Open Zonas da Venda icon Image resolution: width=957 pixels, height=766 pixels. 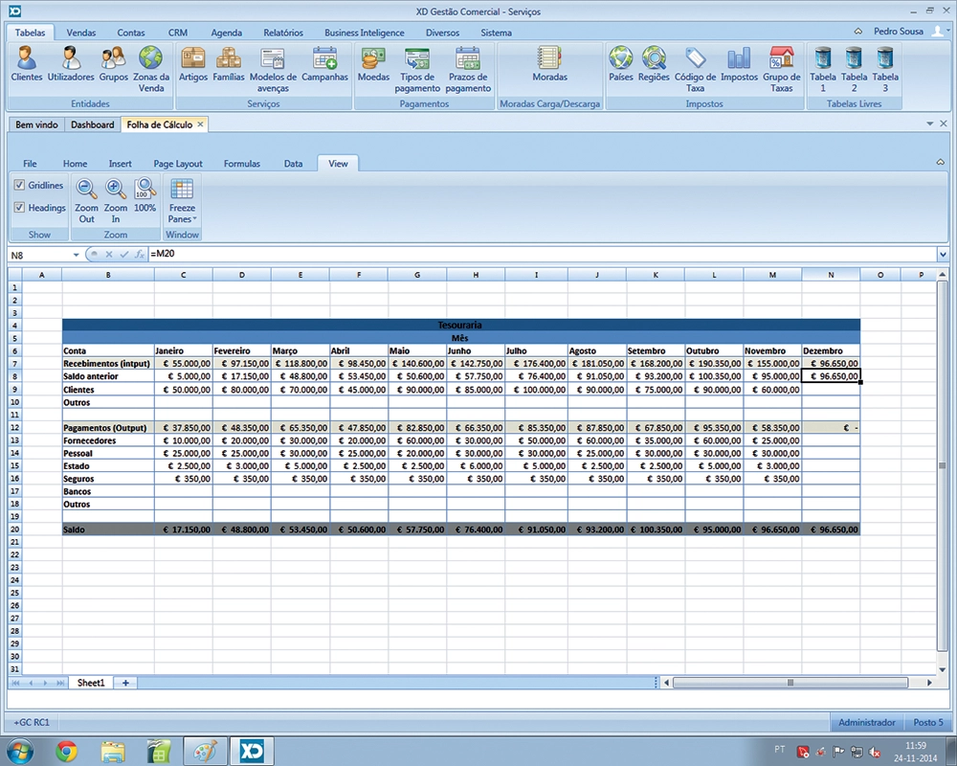(150, 59)
